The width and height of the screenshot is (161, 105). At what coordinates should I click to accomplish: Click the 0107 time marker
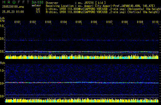point(109,22)
